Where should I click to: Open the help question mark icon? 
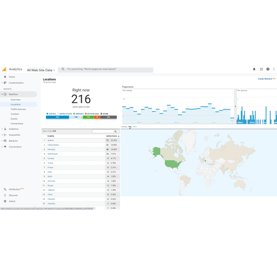[x=268, y=69]
